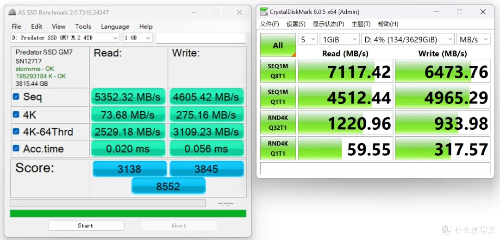This screenshot has width=500, height=240.
Task: Open the Predator SSD GM7 drive dropdown
Action: 65,38
